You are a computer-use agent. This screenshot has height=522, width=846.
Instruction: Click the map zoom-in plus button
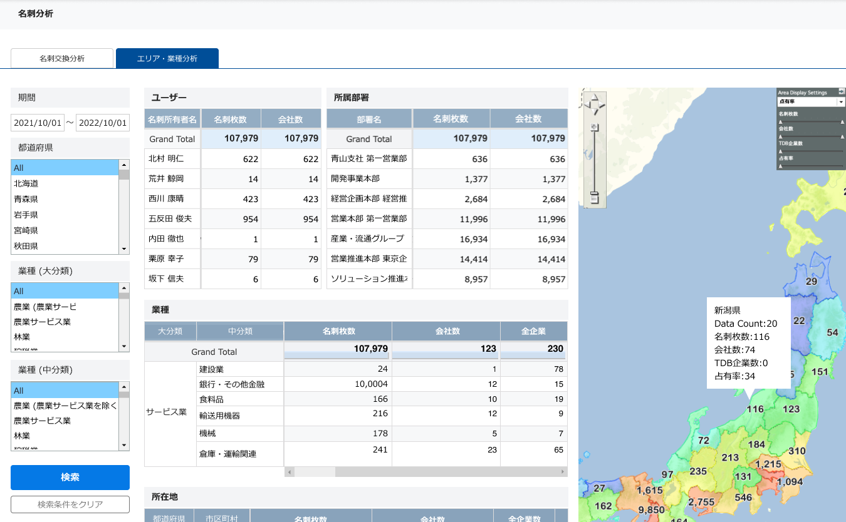[595, 128]
